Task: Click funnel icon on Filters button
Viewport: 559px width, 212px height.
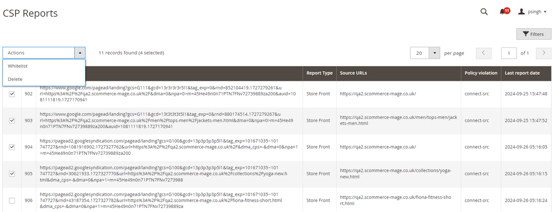Action: (525, 34)
